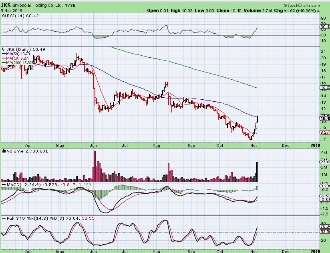330x253 pixels.
Task: Click the Volume 2,738,891 panel label
Action: (27, 151)
